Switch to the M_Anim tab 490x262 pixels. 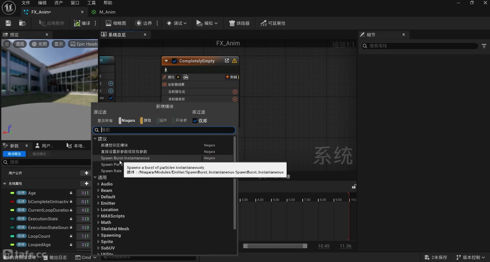107,12
